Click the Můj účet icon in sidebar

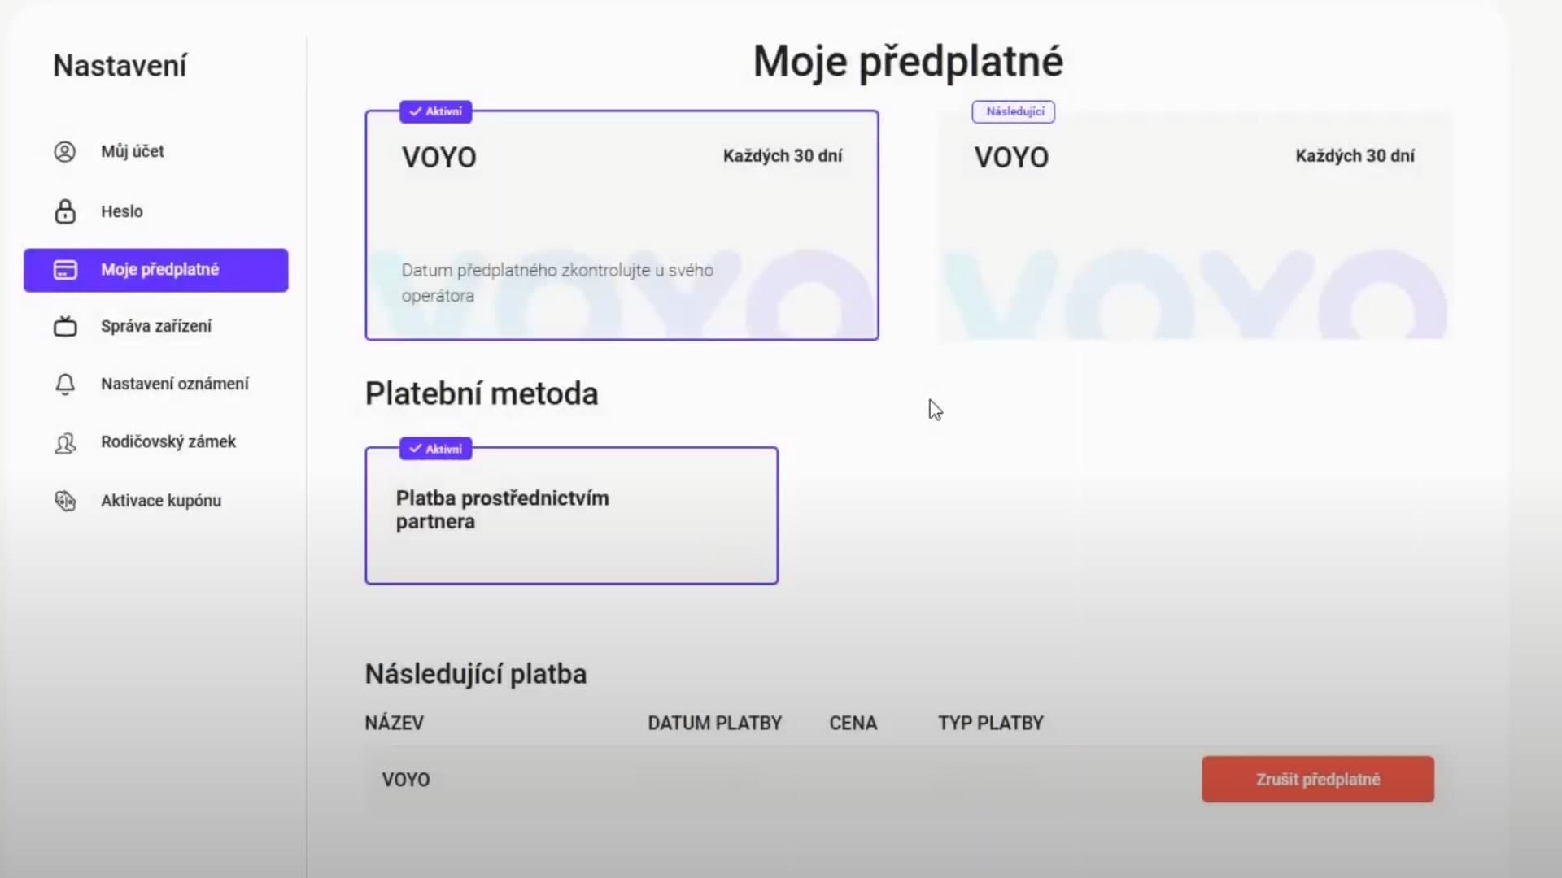[63, 151]
